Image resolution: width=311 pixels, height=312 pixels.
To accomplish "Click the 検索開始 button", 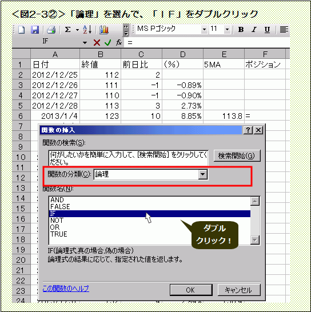I will pos(237,156).
